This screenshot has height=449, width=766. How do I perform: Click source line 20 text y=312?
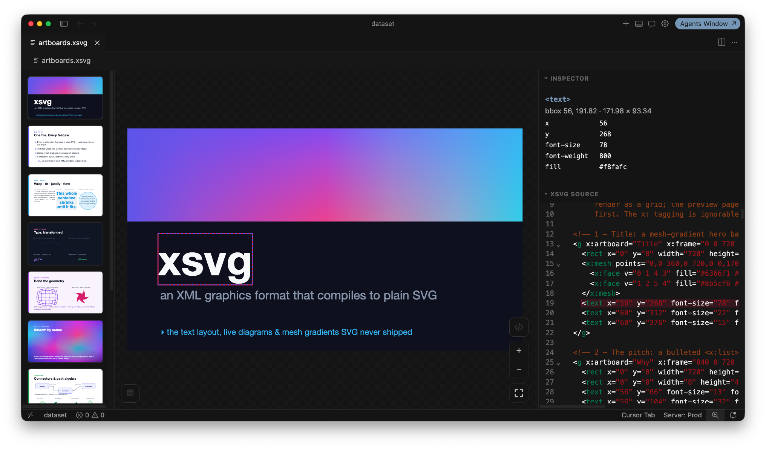click(x=660, y=313)
